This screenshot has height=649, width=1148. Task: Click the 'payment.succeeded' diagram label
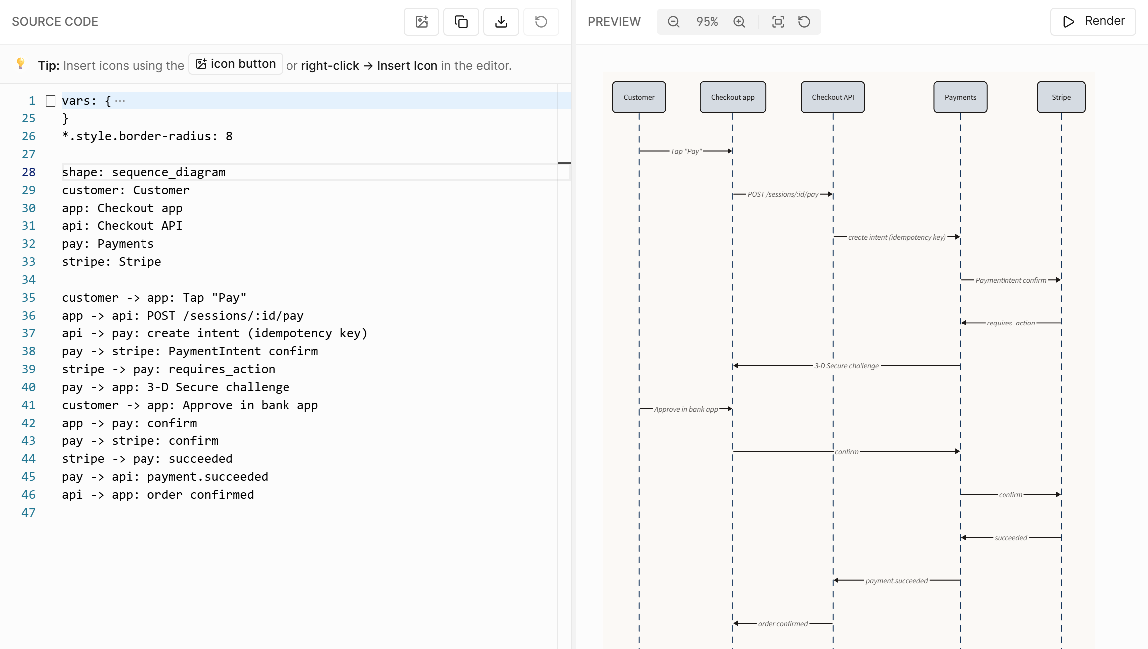click(x=896, y=581)
